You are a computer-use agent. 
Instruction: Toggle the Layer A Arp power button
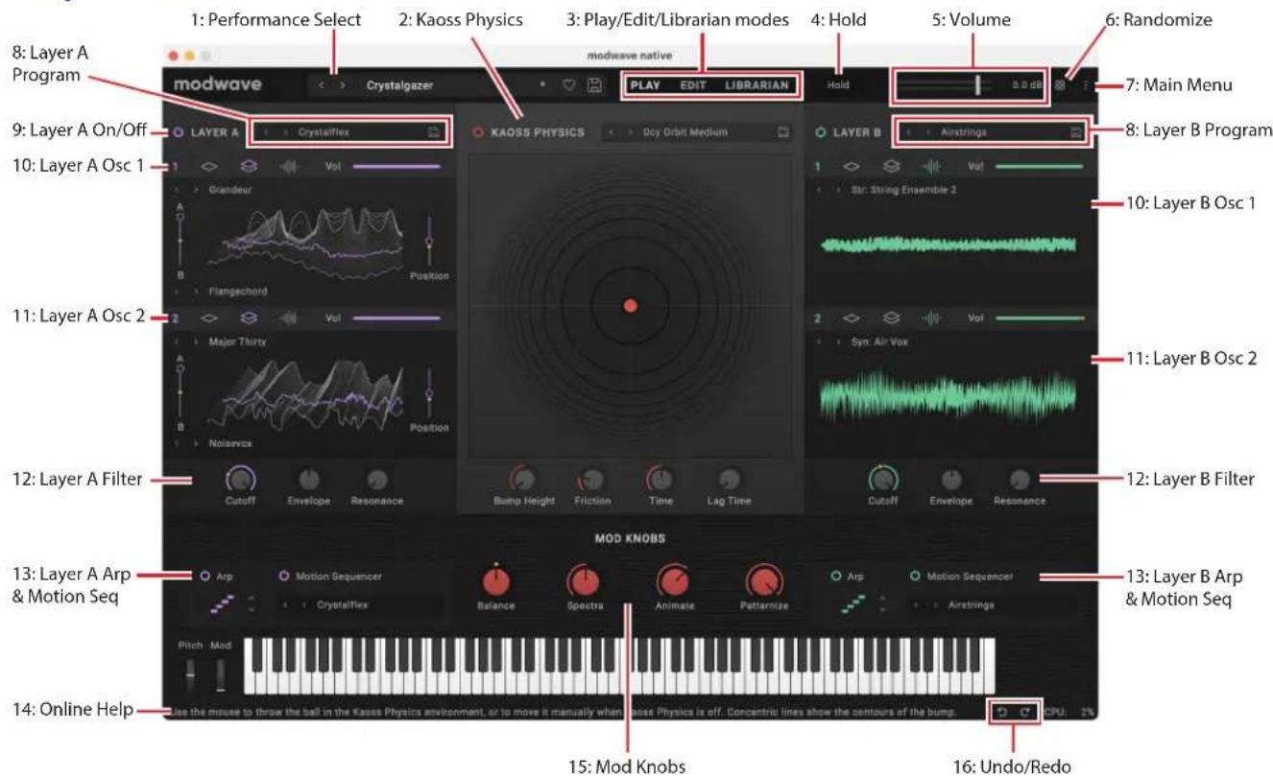point(204,577)
